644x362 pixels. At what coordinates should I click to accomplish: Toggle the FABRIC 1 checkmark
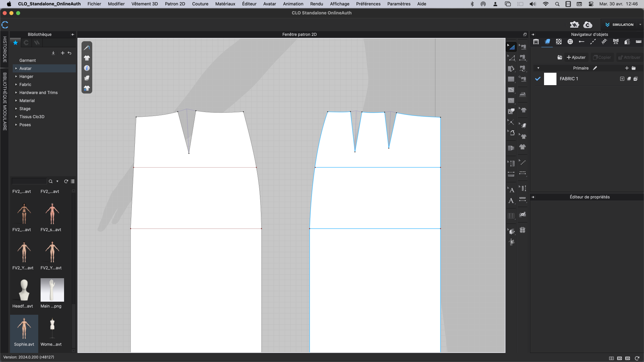538,79
